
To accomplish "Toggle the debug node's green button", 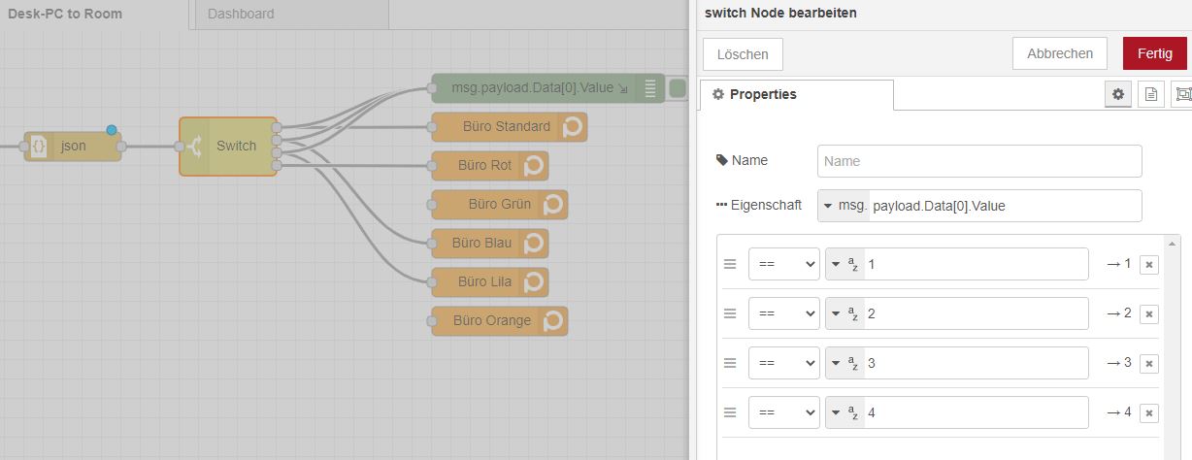I will [678, 88].
